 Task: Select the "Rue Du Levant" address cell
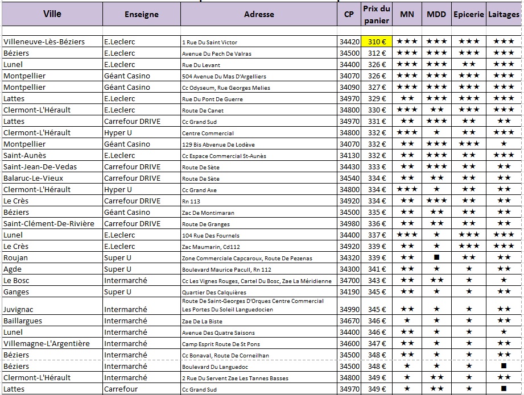tap(259, 64)
